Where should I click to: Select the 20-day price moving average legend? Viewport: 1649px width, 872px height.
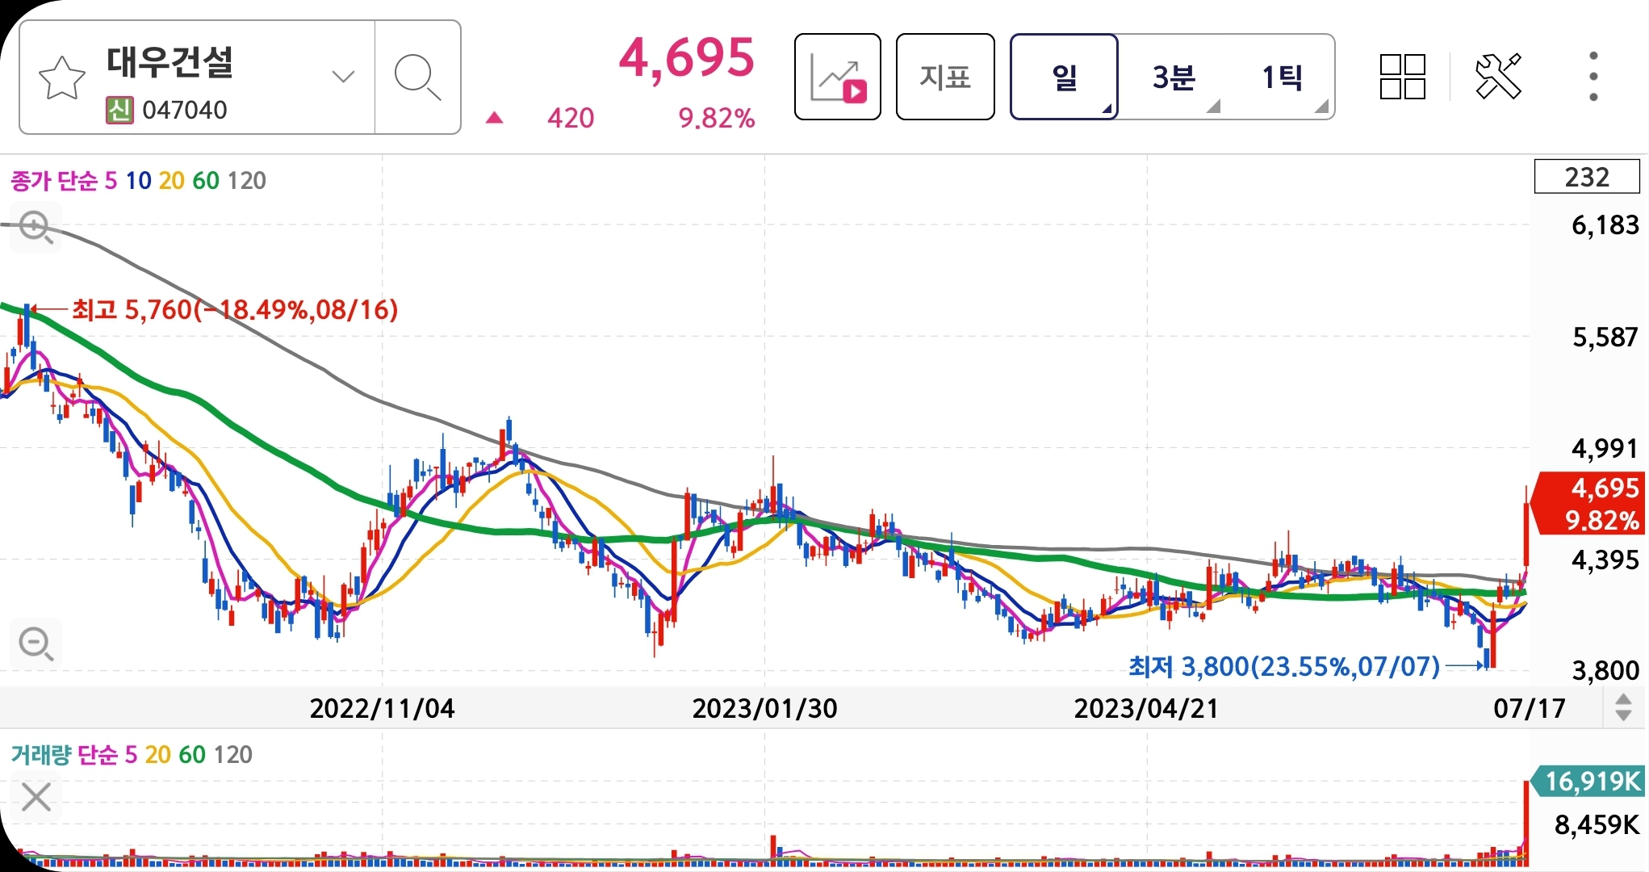click(172, 180)
